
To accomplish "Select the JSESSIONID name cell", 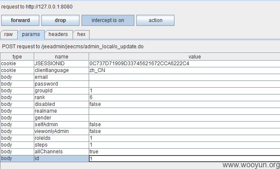I will click(61, 64).
